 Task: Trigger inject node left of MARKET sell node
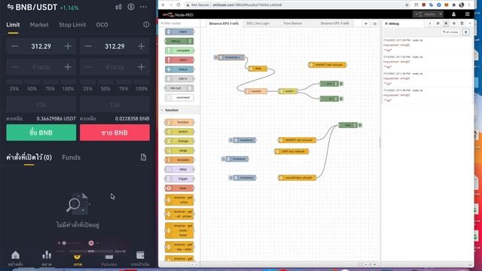coord(230,140)
